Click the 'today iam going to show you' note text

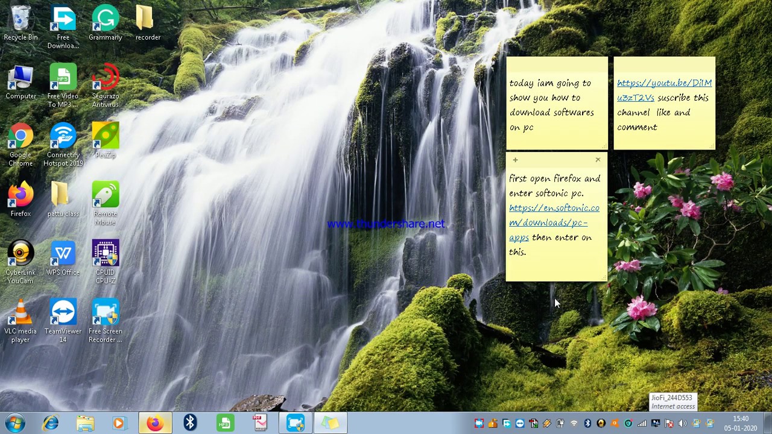[551, 105]
